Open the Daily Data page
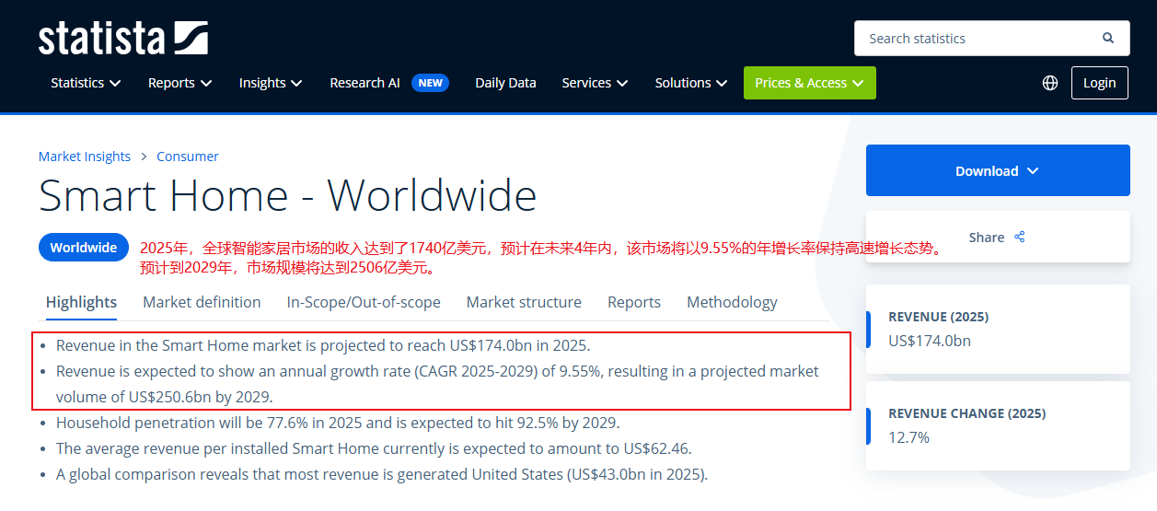Viewport: 1157px width, 511px height. [505, 83]
